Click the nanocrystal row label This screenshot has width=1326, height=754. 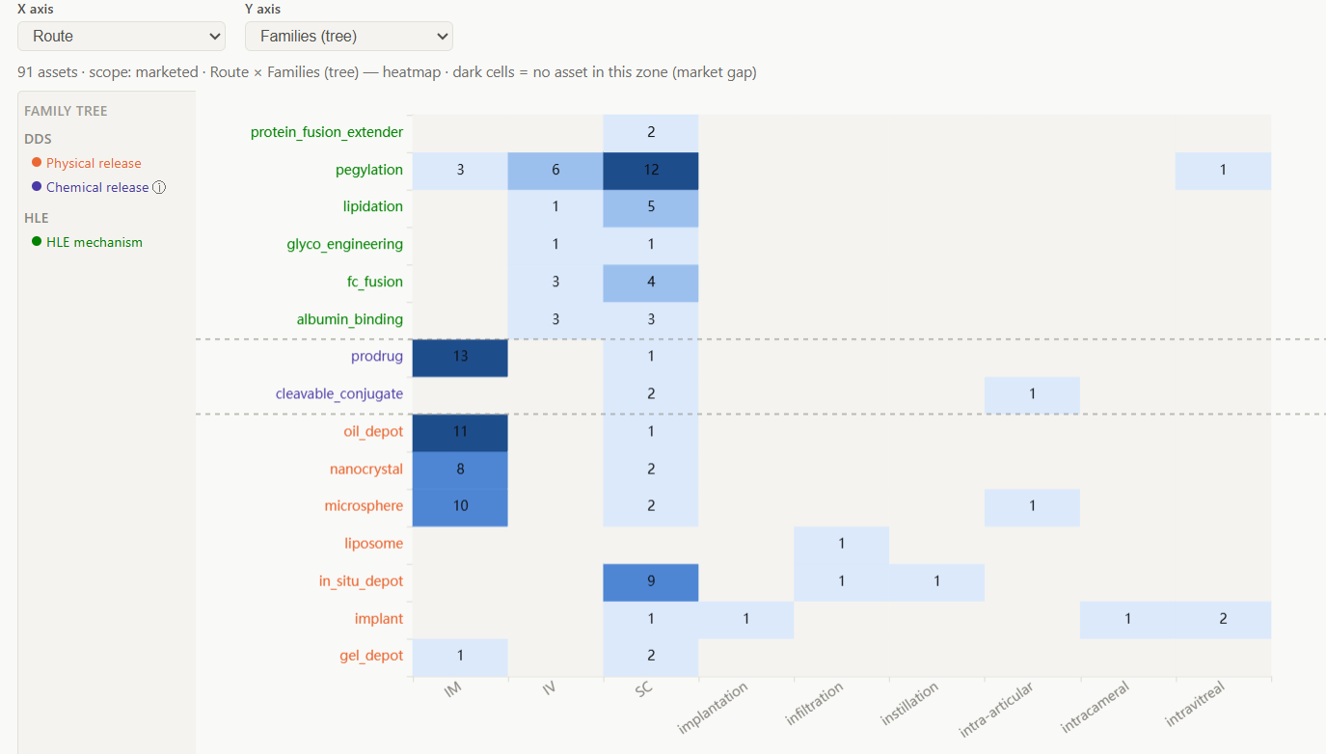[366, 470]
